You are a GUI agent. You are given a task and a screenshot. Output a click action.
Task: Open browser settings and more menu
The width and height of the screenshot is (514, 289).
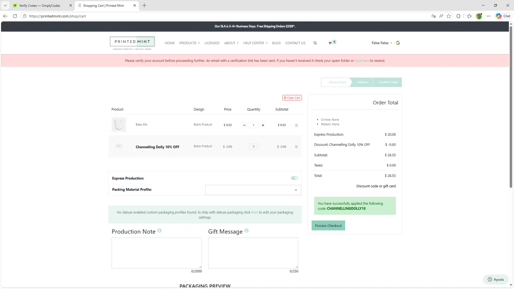pos(489,16)
